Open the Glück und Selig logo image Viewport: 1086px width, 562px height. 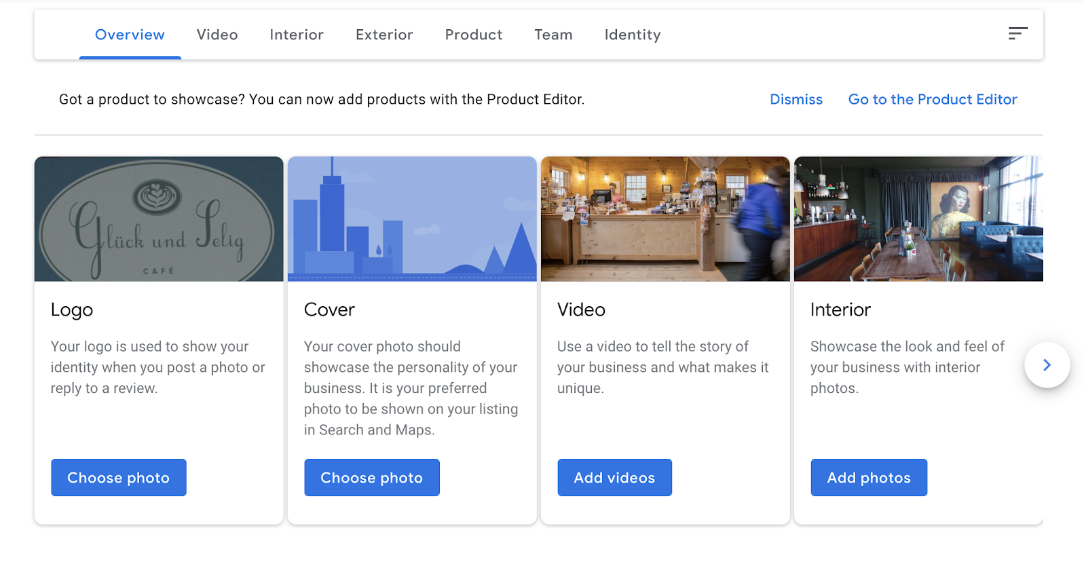tap(159, 219)
